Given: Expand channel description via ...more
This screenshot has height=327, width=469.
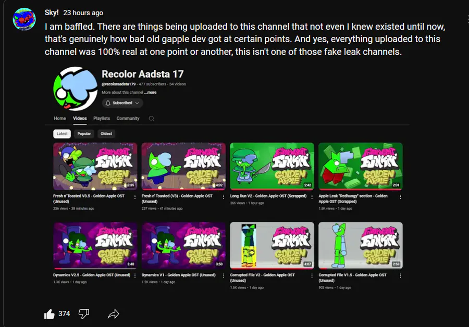Looking at the screenshot, I should [x=151, y=92].
